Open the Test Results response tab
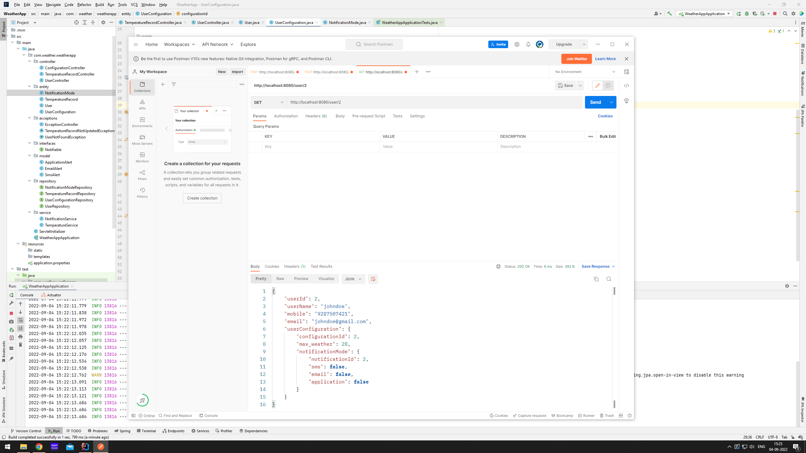This screenshot has height=453, width=806. [x=321, y=266]
